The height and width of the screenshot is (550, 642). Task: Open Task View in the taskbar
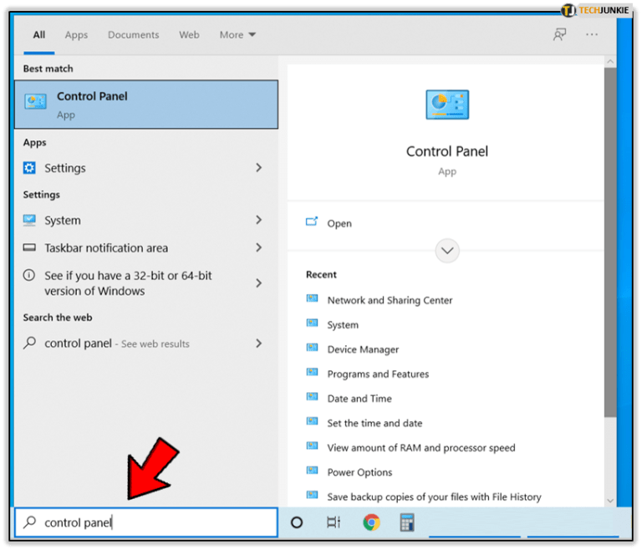click(x=334, y=522)
